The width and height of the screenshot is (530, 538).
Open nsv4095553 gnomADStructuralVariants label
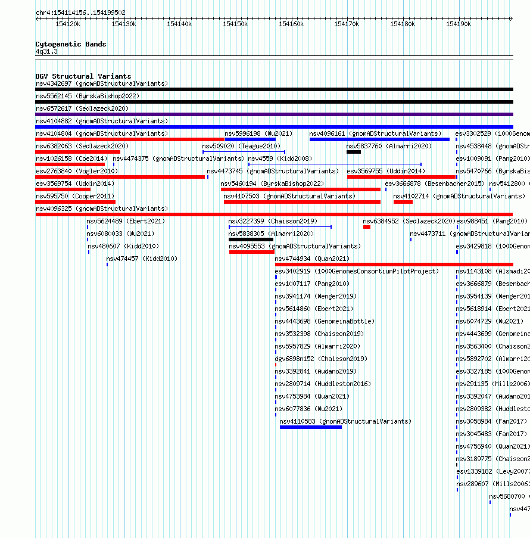tap(295, 246)
